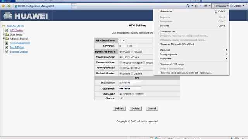Click the Advanced Function tree label
This screenshot has height=139, width=248.
click(19, 39)
